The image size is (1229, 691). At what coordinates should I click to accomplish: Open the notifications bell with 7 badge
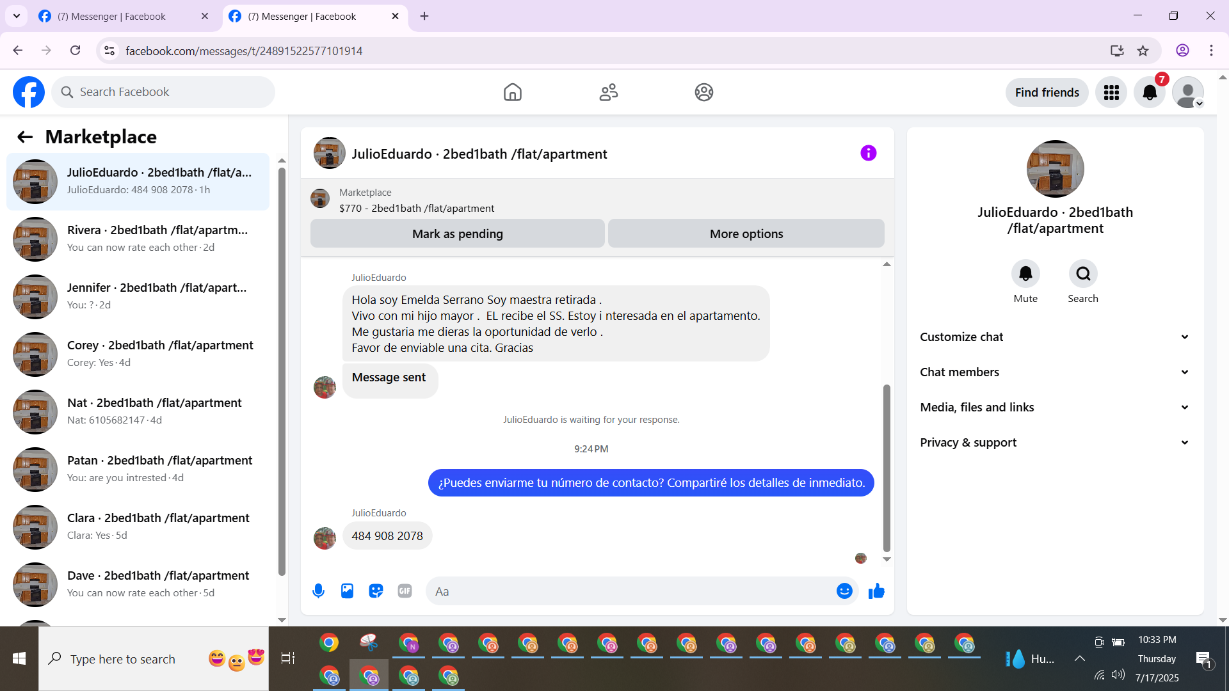tap(1150, 93)
